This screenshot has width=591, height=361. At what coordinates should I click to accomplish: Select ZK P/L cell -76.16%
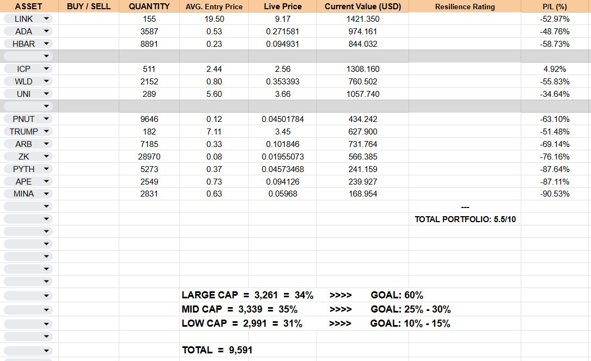pos(555,156)
